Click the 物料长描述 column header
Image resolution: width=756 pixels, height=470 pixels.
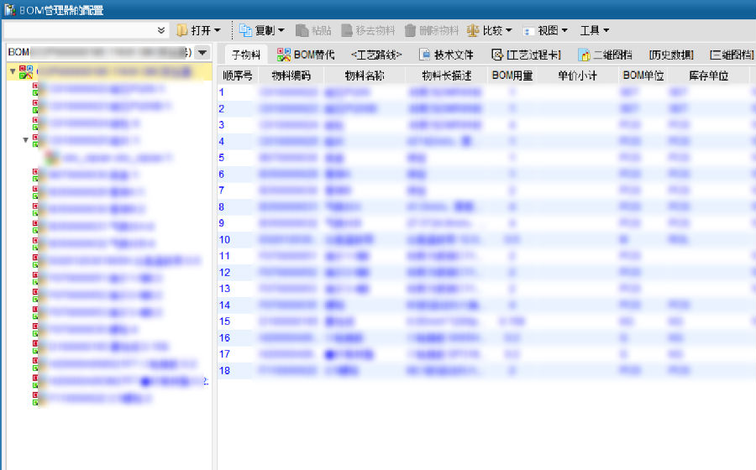pyautogui.click(x=447, y=76)
